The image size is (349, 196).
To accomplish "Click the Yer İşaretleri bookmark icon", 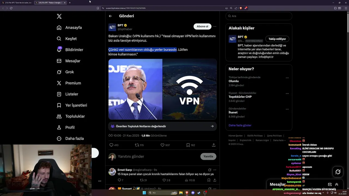I will coord(59,105).
